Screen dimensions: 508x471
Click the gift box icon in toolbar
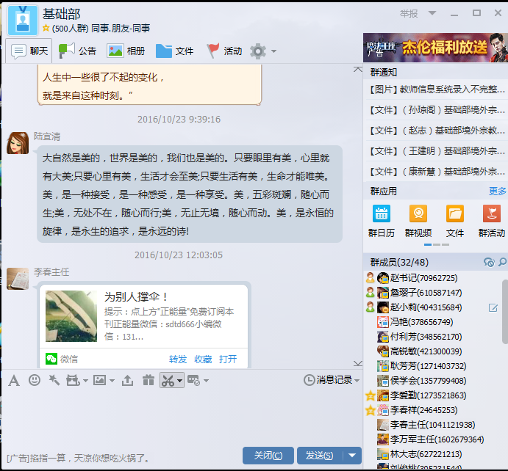tap(149, 380)
